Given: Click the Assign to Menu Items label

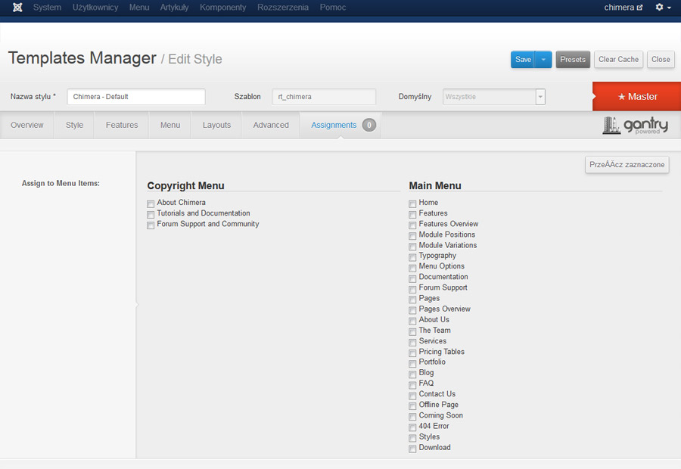Looking at the screenshot, I should coord(61,183).
